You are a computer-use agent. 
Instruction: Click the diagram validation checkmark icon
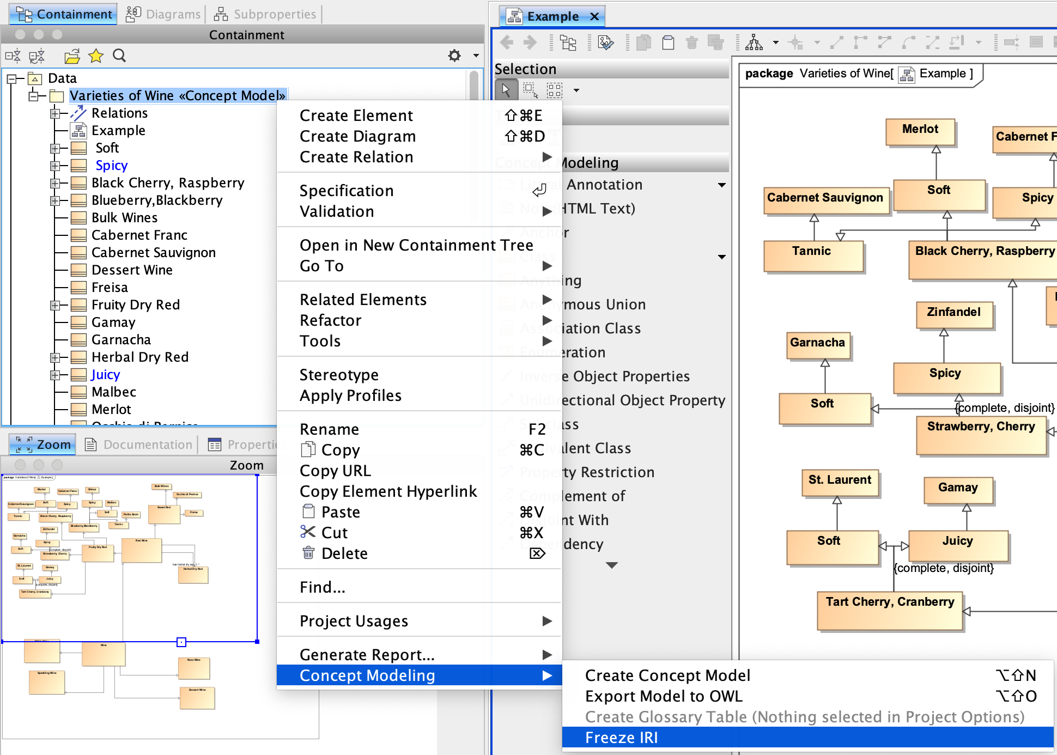(x=605, y=42)
